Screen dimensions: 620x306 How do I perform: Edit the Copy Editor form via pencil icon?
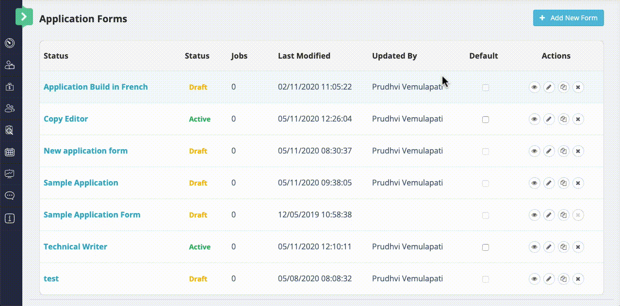549,119
